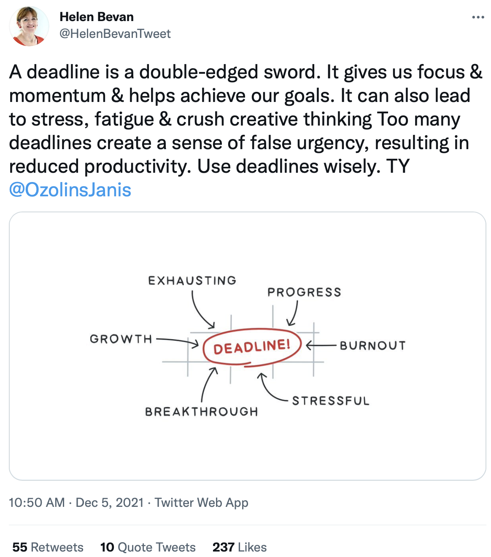Click the GROWTH label in the diagram
Screen dimensions: 491x557
[121, 339]
